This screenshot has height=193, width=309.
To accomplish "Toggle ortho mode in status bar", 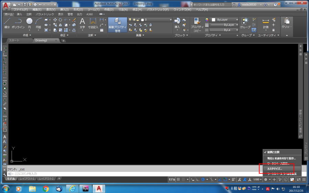I will click(x=198, y=179).
